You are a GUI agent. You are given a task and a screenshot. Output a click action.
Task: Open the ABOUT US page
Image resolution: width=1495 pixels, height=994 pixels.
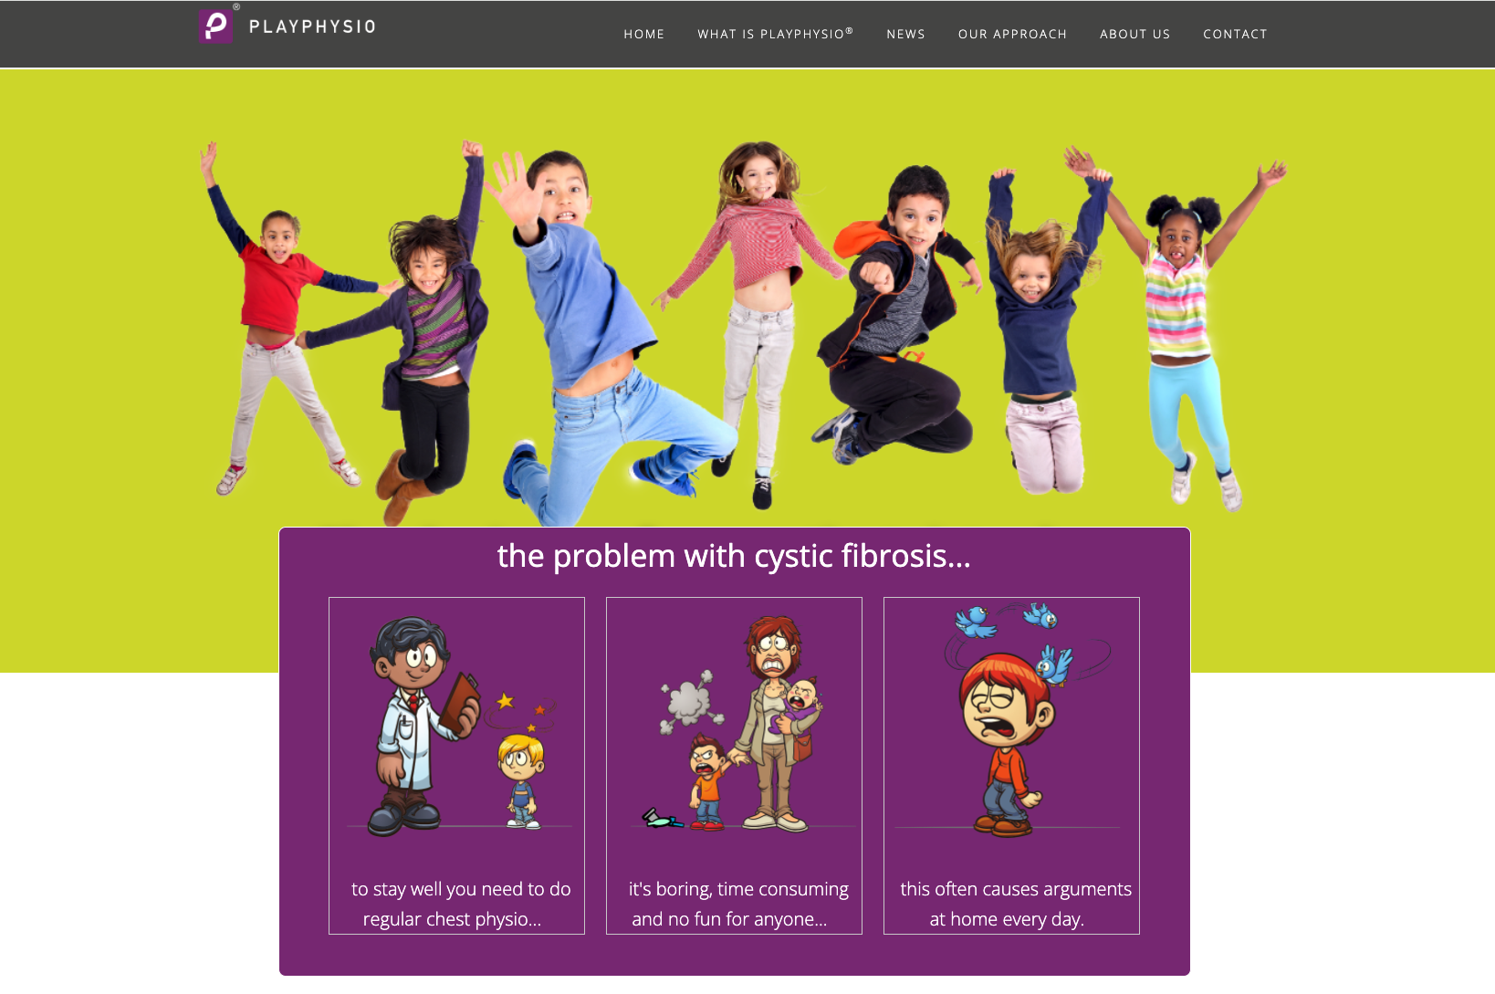pos(1134,34)
